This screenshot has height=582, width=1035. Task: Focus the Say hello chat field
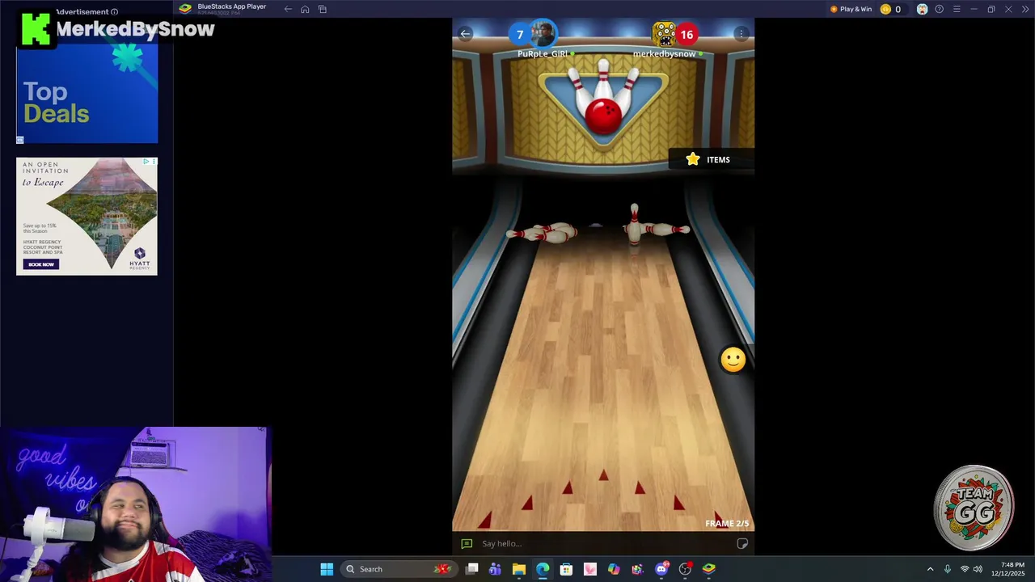point(605,543)
